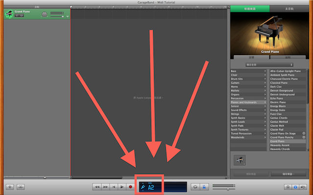
Task: Open the loop browser button
Action: (x=288, y=187)
